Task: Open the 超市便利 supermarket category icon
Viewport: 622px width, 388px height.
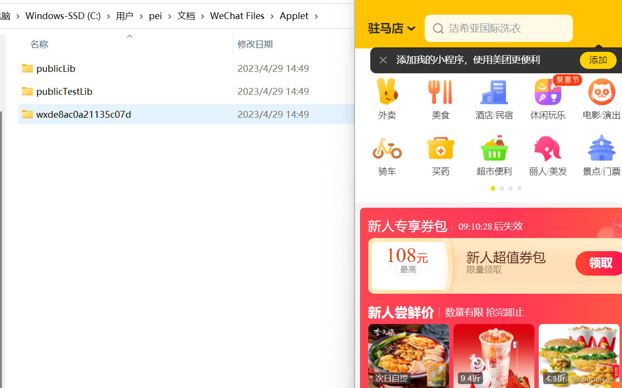Action: (494, 149)
